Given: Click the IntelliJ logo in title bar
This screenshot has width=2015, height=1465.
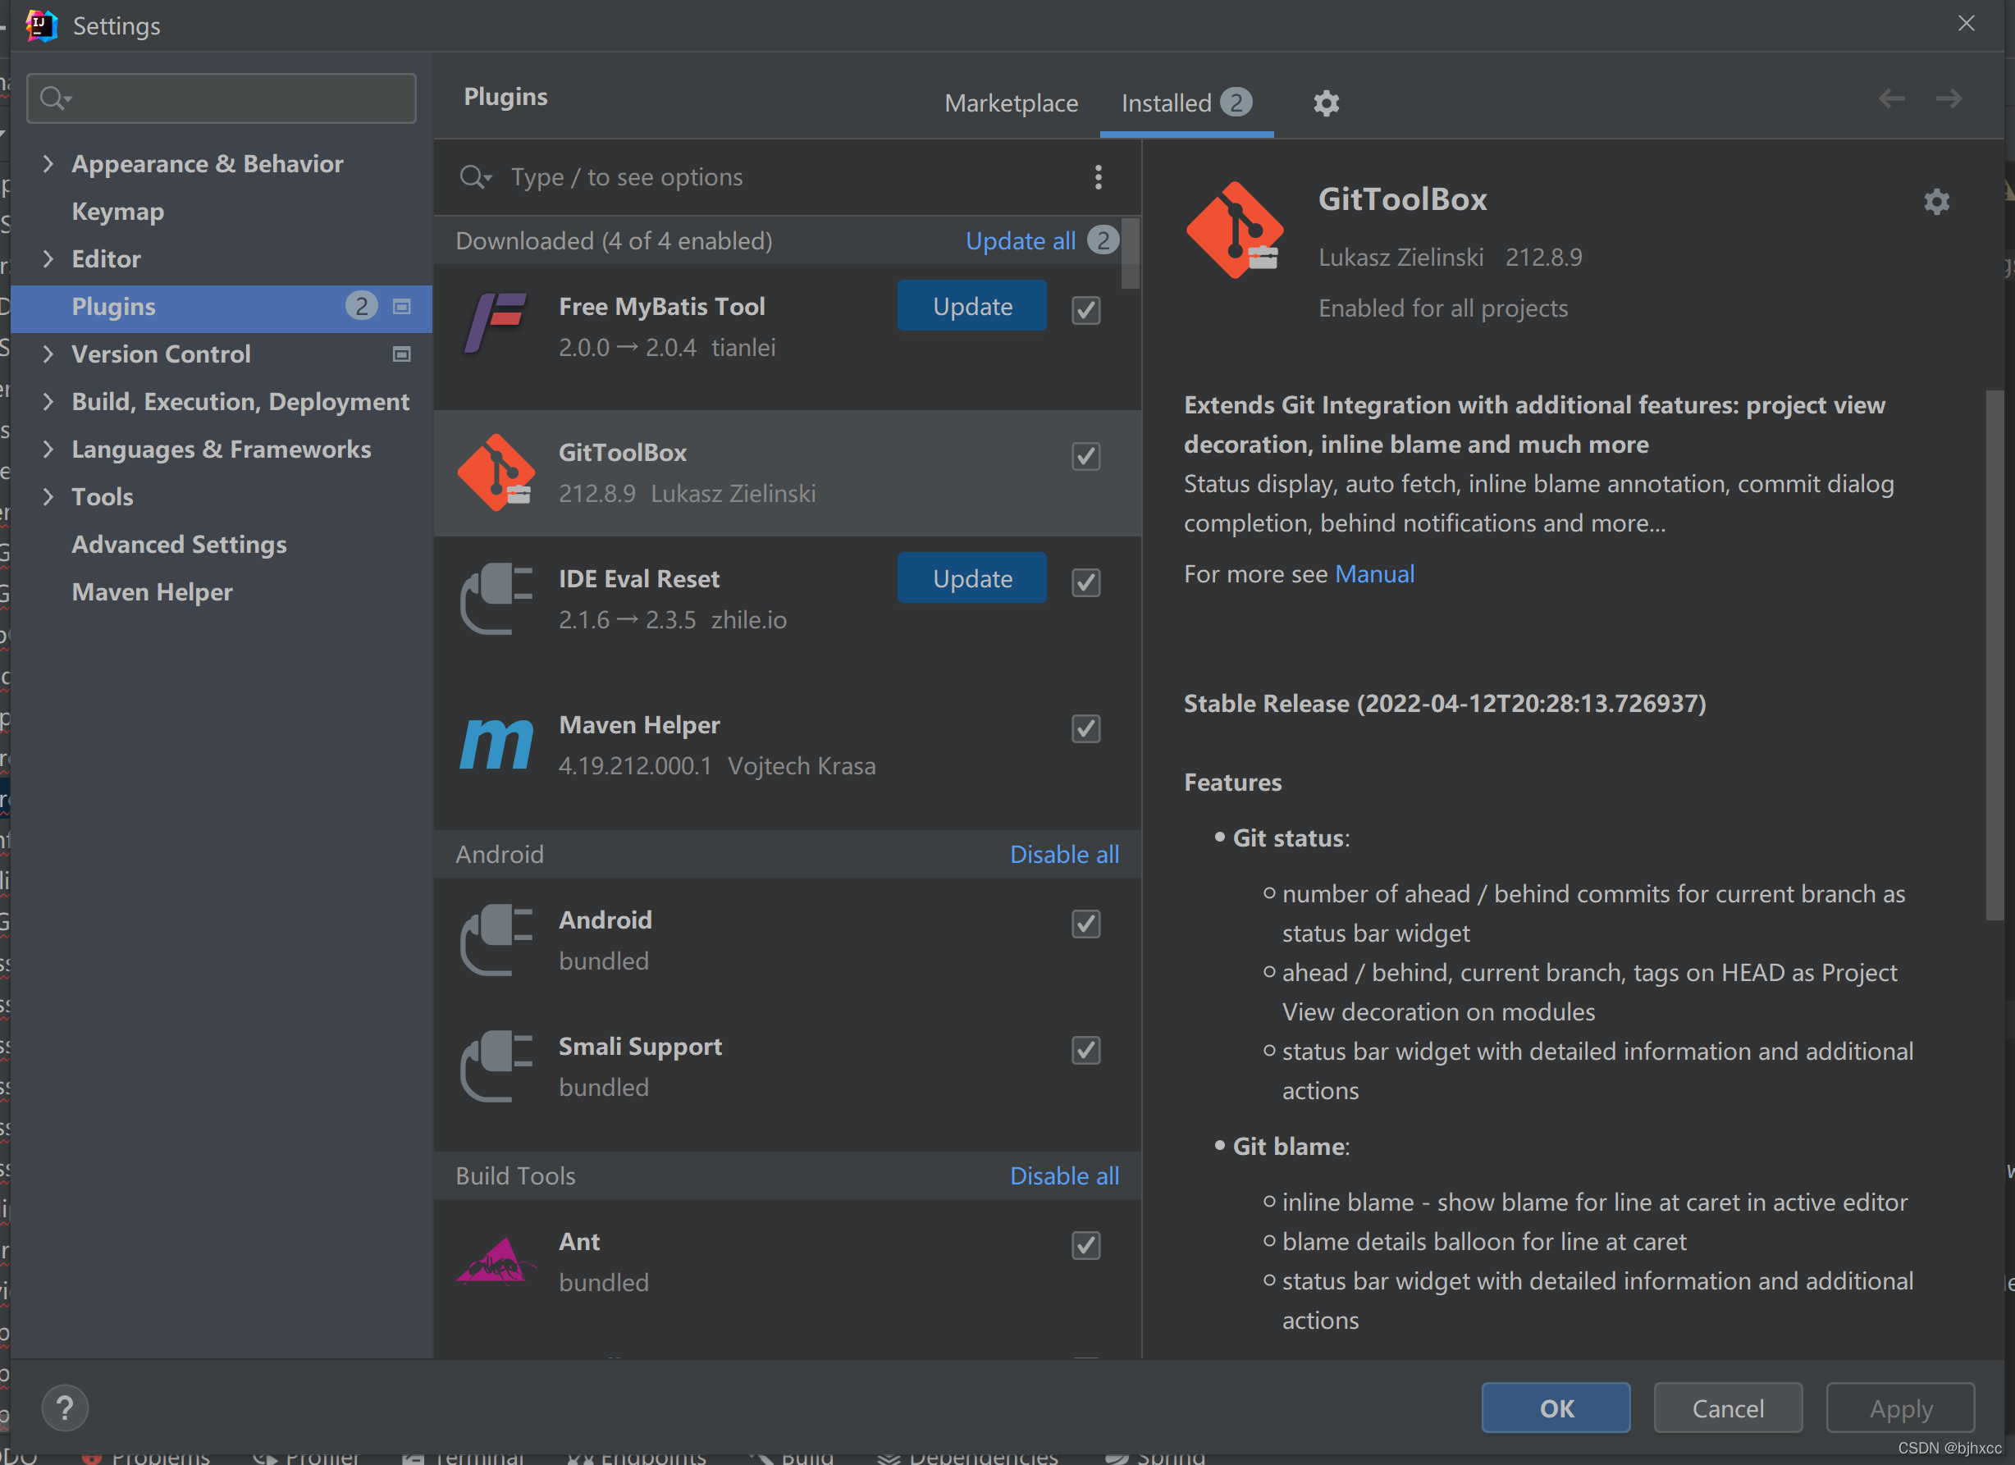Looking at the screenshot, I should (41, 25).
